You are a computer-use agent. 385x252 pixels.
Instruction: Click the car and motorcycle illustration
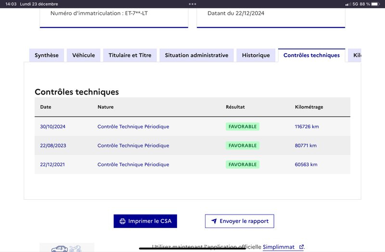(x=67, y=248)
